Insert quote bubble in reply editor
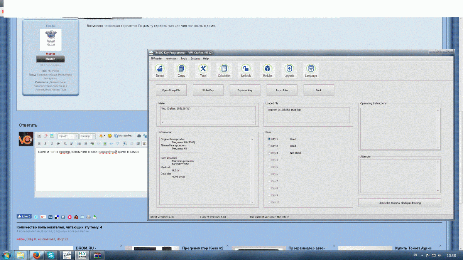 coord(117,143)
